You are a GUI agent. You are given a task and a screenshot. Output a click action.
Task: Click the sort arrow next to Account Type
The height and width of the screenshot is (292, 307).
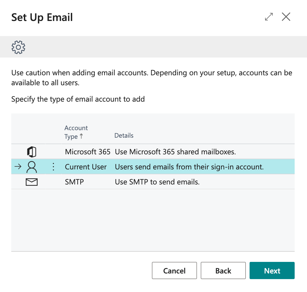[x=82, y=137]
